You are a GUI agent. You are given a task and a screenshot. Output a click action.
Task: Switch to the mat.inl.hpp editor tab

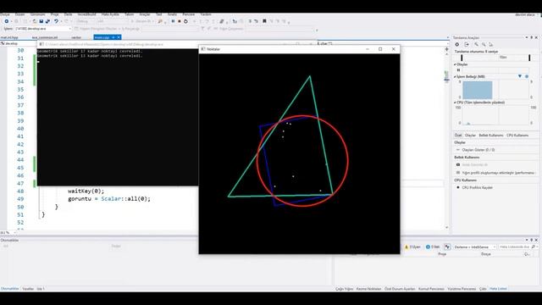point(9,37)
